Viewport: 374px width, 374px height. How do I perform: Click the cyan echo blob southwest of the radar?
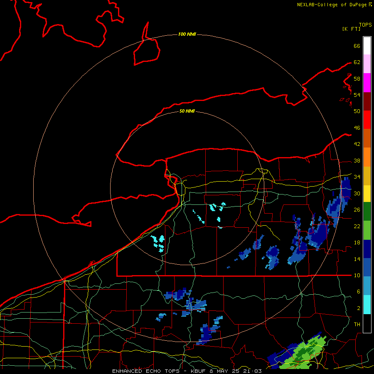pyautogui.click(x=158, y=243)
